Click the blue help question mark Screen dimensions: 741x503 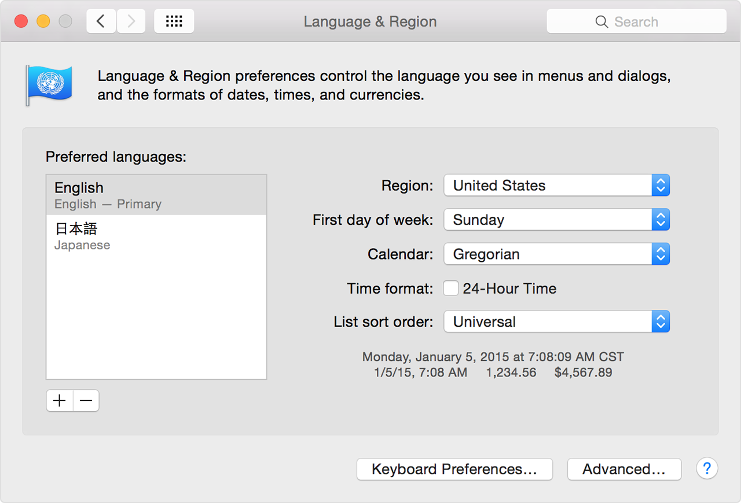707,468
